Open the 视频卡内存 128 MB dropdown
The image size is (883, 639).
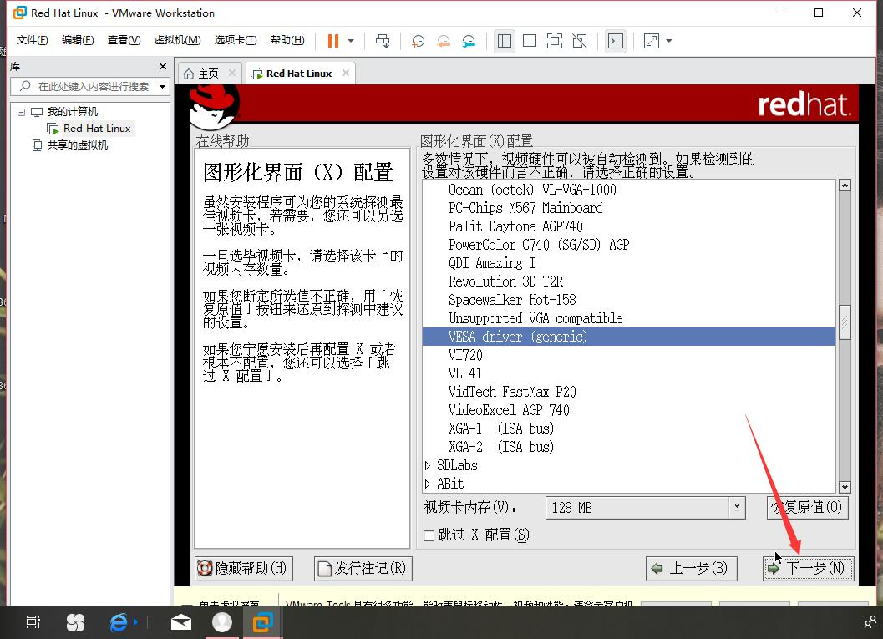tap(646, 508)
